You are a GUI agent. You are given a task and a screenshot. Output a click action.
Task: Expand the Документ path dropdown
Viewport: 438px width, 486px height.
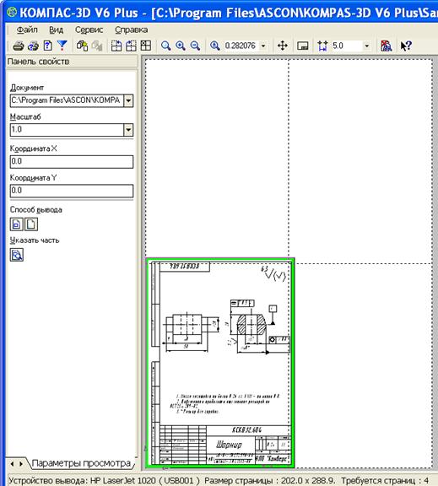[x=128, y=100]
